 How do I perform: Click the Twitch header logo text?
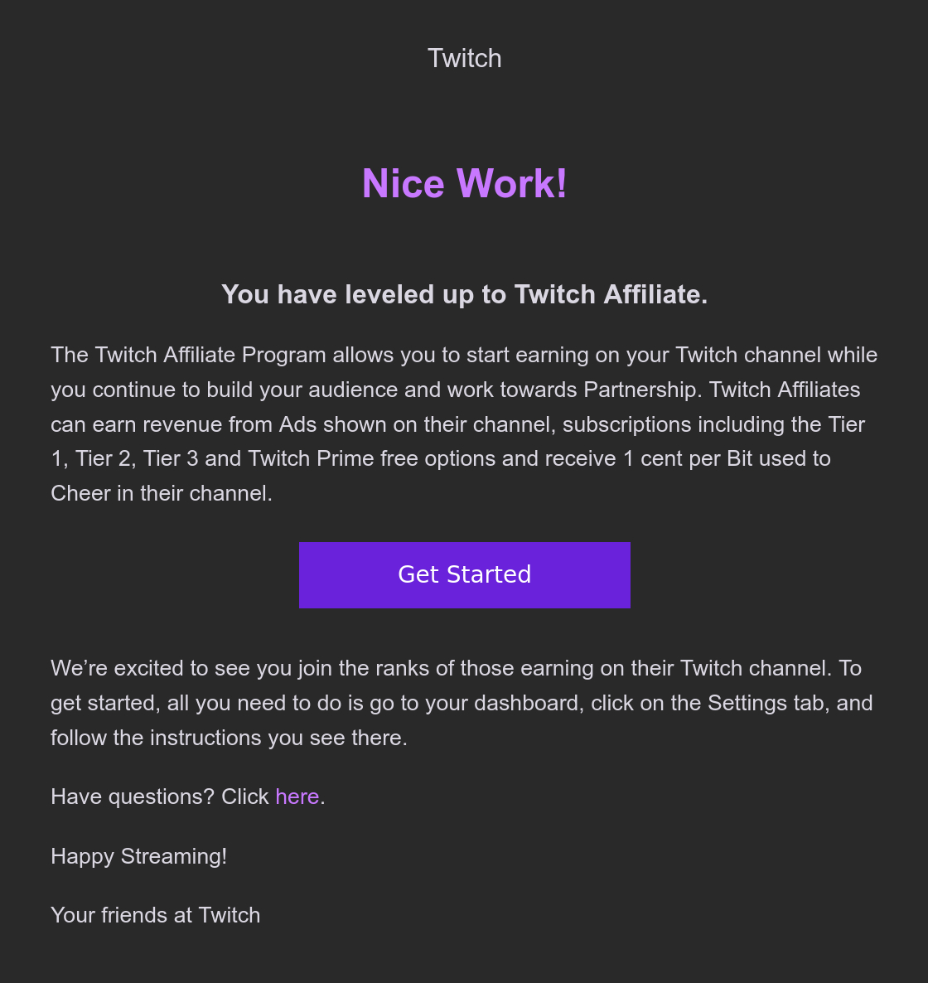(464, 59)
